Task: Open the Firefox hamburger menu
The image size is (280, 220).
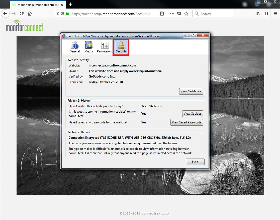Action: click(x=275, y=14)
